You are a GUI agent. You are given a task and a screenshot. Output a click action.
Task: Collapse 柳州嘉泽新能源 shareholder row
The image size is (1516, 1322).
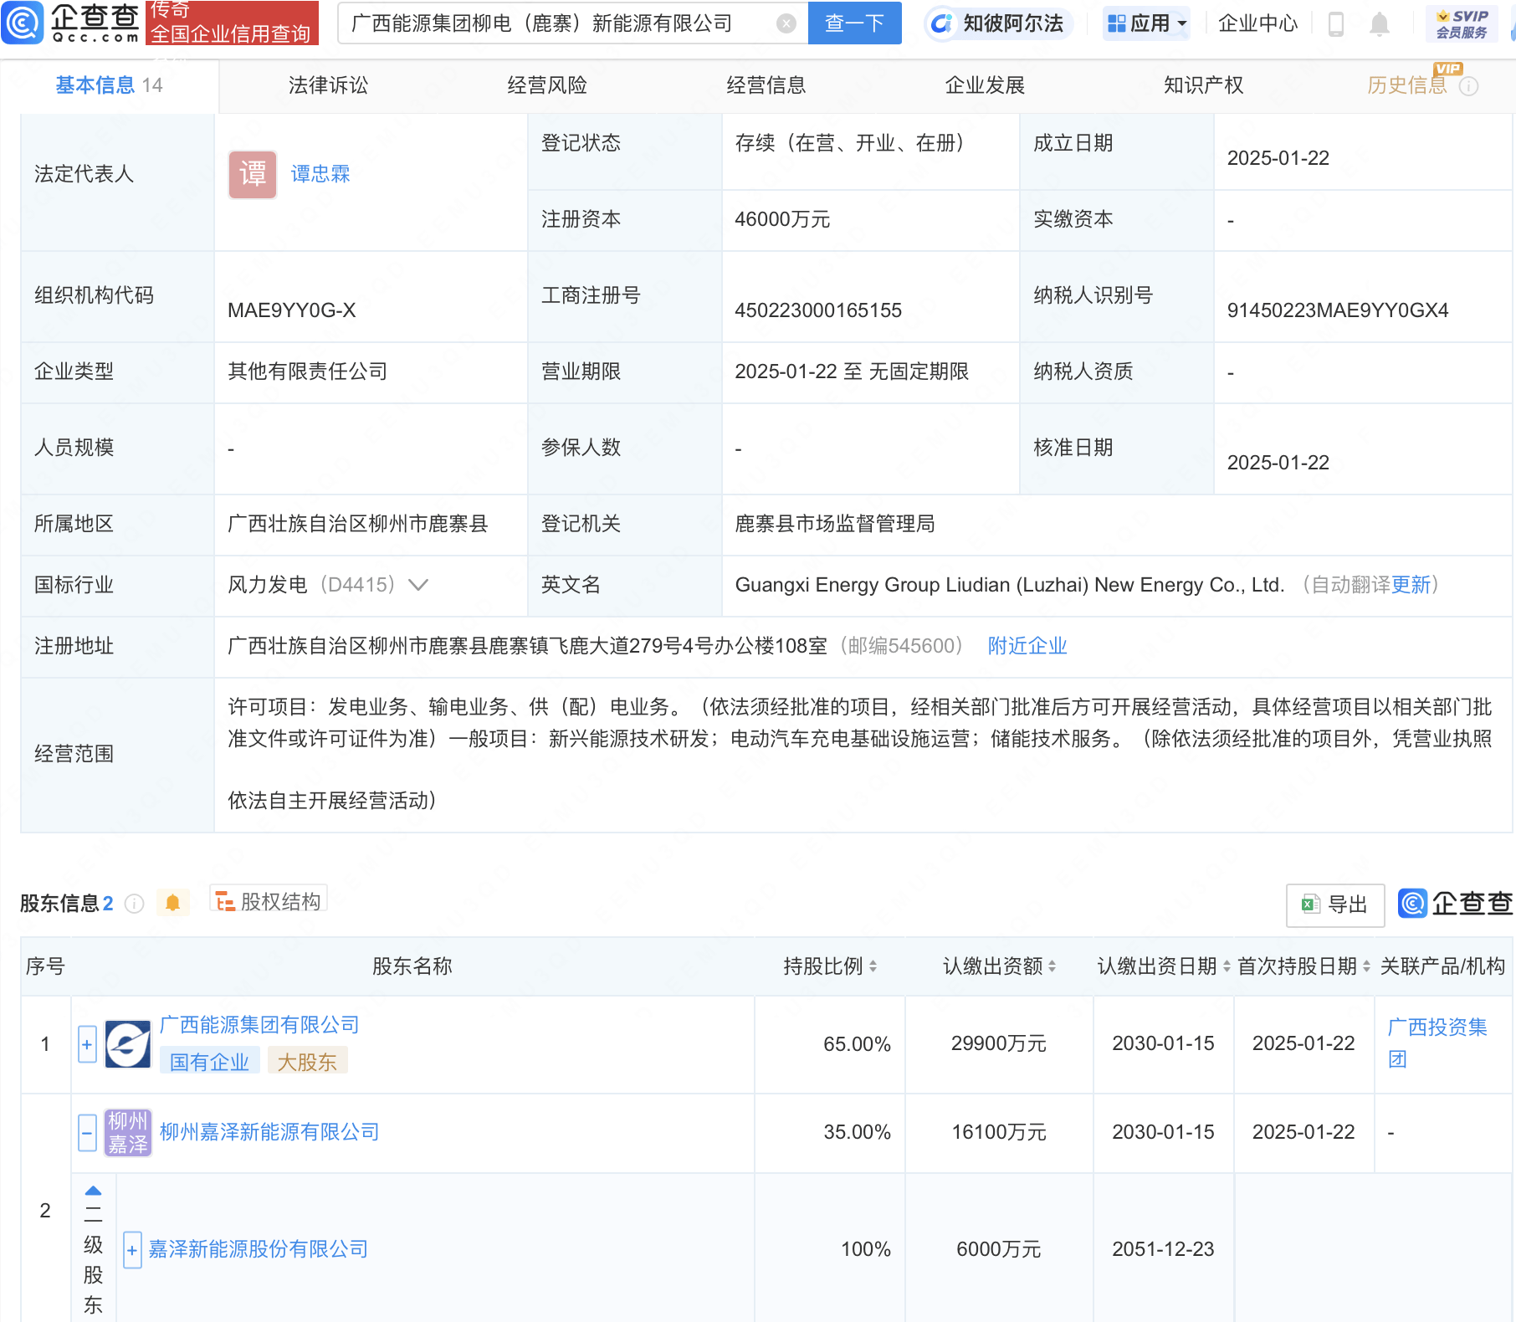click(87, 1133)
